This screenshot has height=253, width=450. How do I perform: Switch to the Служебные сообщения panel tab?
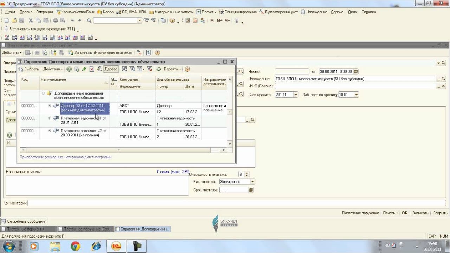[x=24, y=221]
